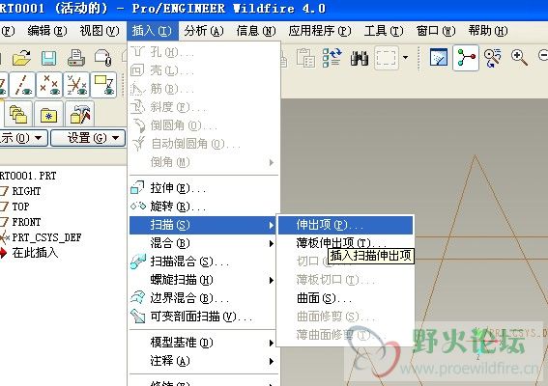Select the FRONT datum plane in tree
This screenshot has height=386, width=548.
coord(26,222)
